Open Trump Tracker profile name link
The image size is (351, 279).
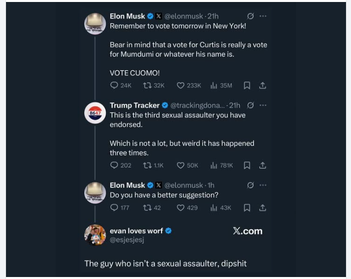pos(134,105)
